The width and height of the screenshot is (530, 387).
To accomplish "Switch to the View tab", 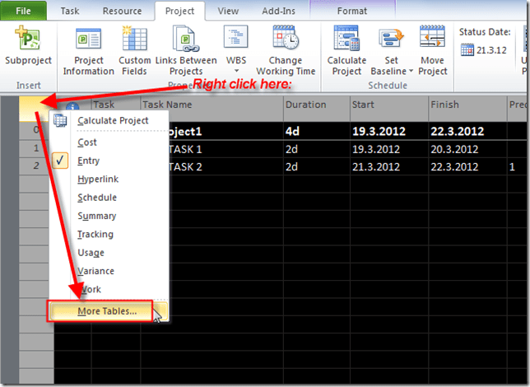I will click(228, 12).
